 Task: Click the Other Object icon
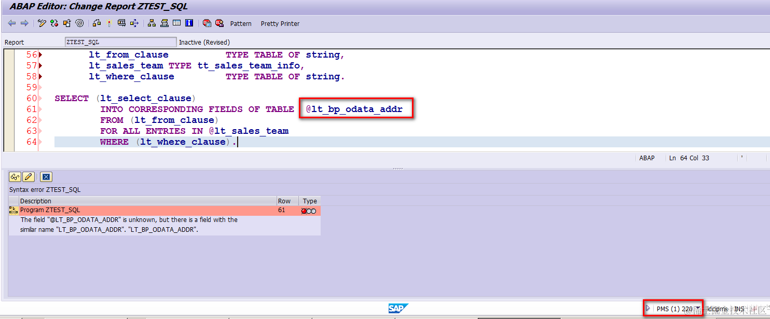coord(67,23)
